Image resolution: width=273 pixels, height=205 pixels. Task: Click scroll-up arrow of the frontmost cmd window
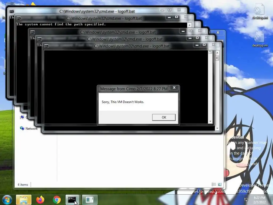tap(217, 53)
